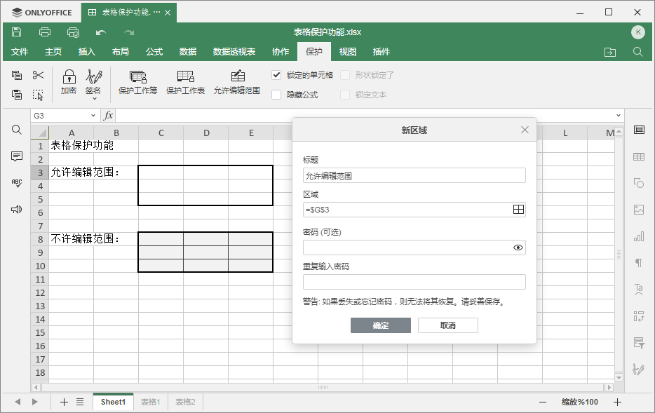Open pivot table settings in right sidebar
Screen dimensions: 655x413
point(639,316)
